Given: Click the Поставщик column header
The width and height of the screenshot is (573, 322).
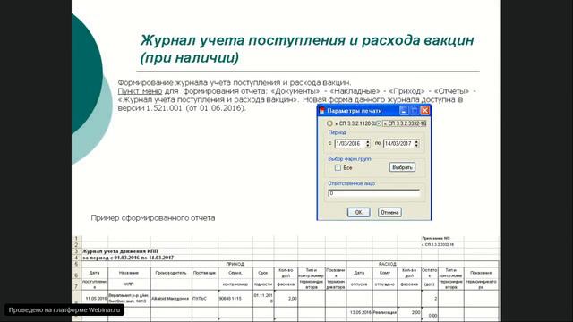Looking at the screenshot, I should point(205,273).
